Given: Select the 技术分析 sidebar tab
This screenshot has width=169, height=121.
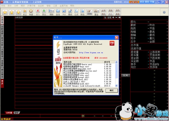Looking at the screenshot, I should [x=2, y=41].
